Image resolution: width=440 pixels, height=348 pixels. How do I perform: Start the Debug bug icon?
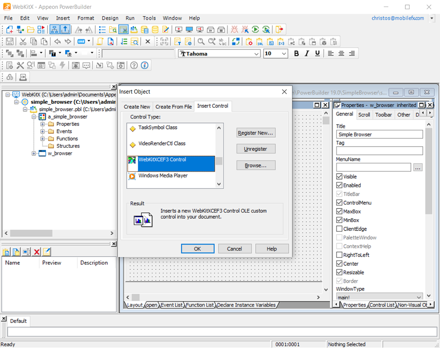tap(235, 29)
